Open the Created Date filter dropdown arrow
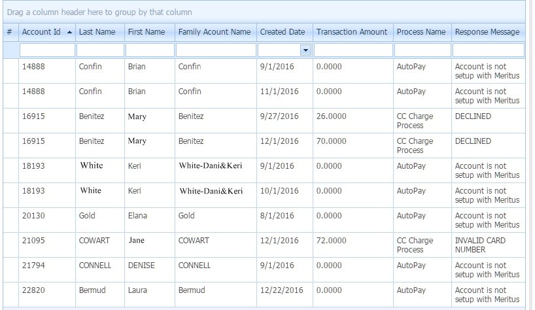 305,50
